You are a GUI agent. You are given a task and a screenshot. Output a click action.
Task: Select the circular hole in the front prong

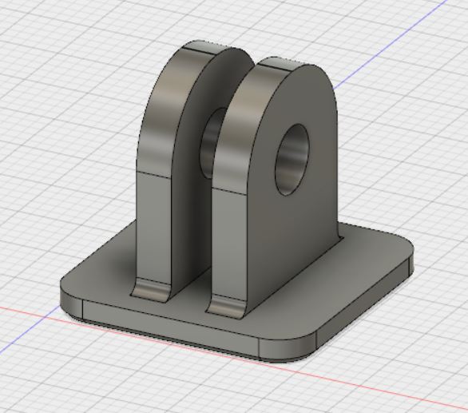point(292,160)
